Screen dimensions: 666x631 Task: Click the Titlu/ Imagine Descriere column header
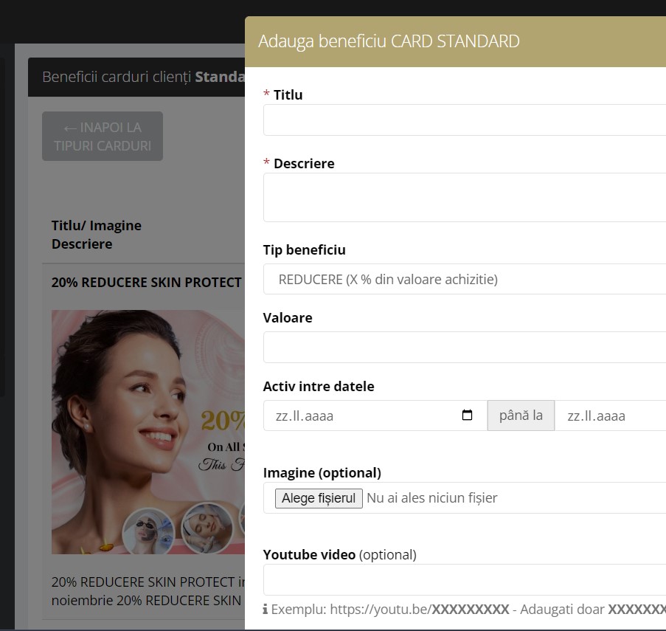(x=97, y=235)
